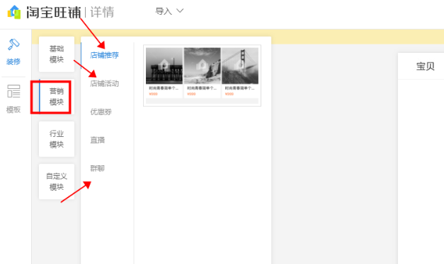Choose 店铺活动 in the submenu
The height and width of the screenshot is (264, 444).
pyautogui.click(x=105, y=83)
